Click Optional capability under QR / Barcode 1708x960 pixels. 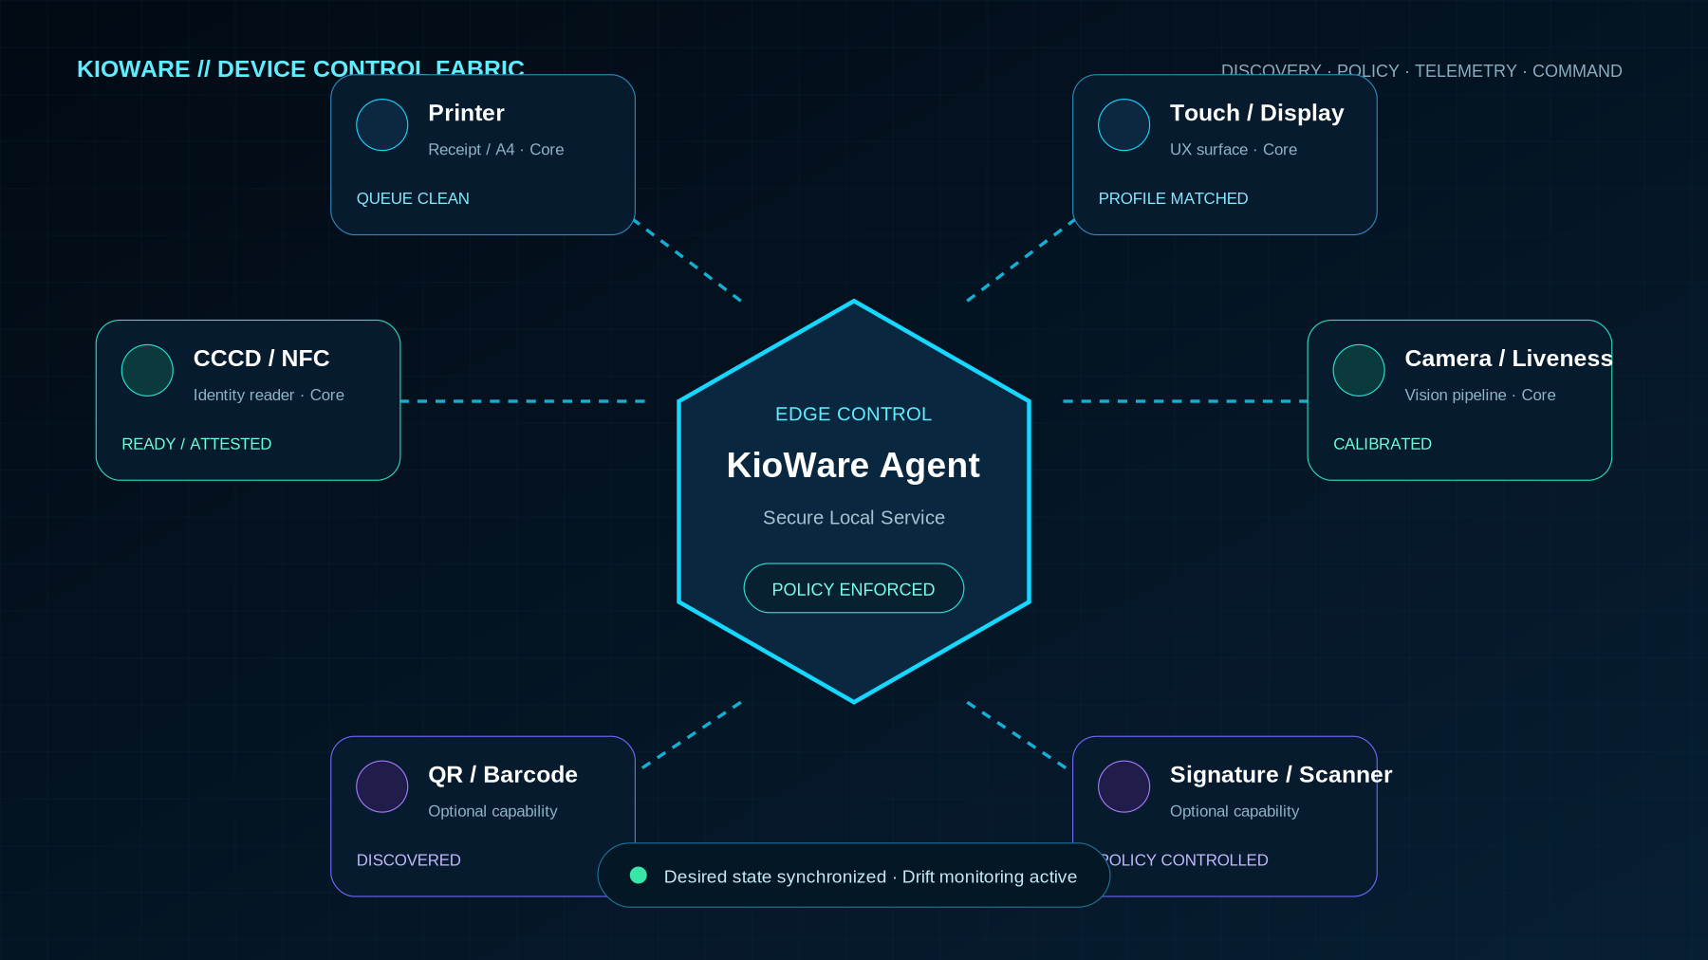492,812
